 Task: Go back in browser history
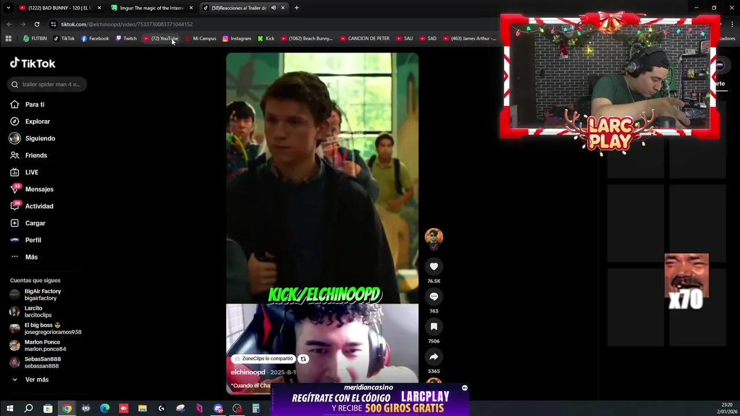tap(9, 24)
